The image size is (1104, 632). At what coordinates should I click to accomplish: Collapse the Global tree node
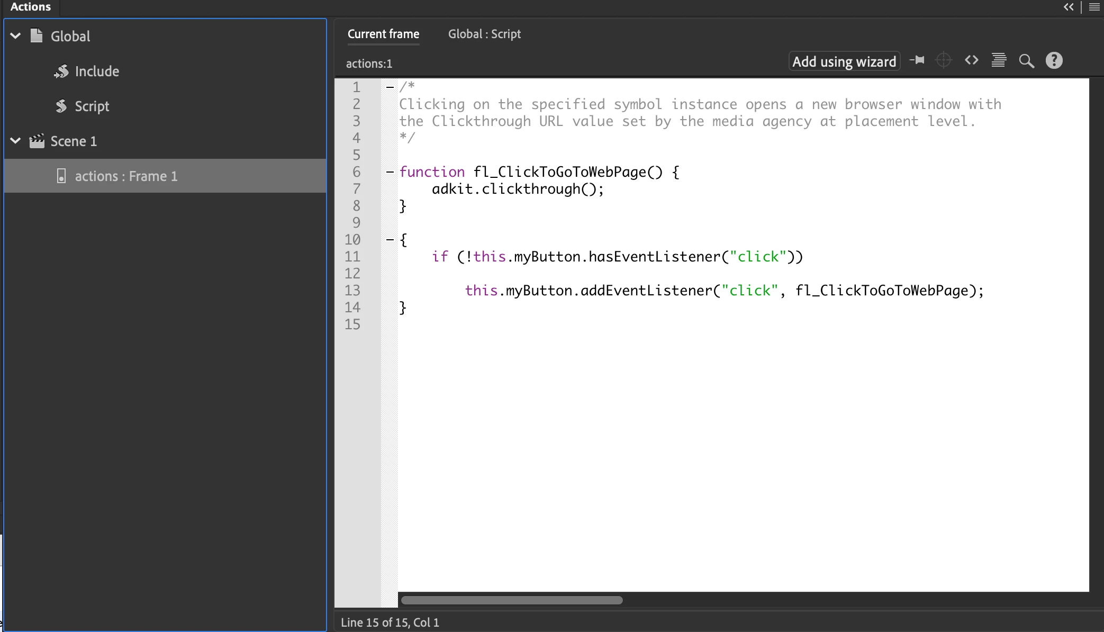tap(16, 36)
